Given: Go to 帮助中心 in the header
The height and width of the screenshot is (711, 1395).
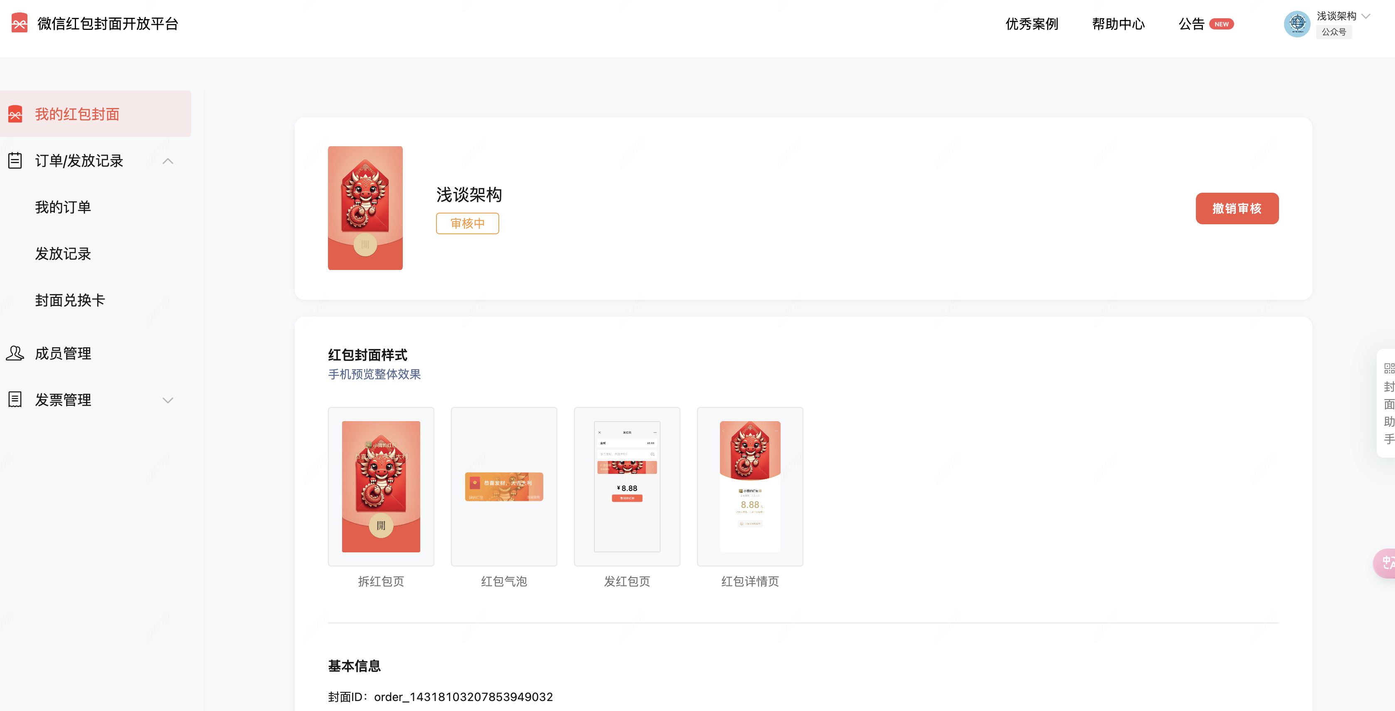Looking at the screenshot, I should point(1118,24).
